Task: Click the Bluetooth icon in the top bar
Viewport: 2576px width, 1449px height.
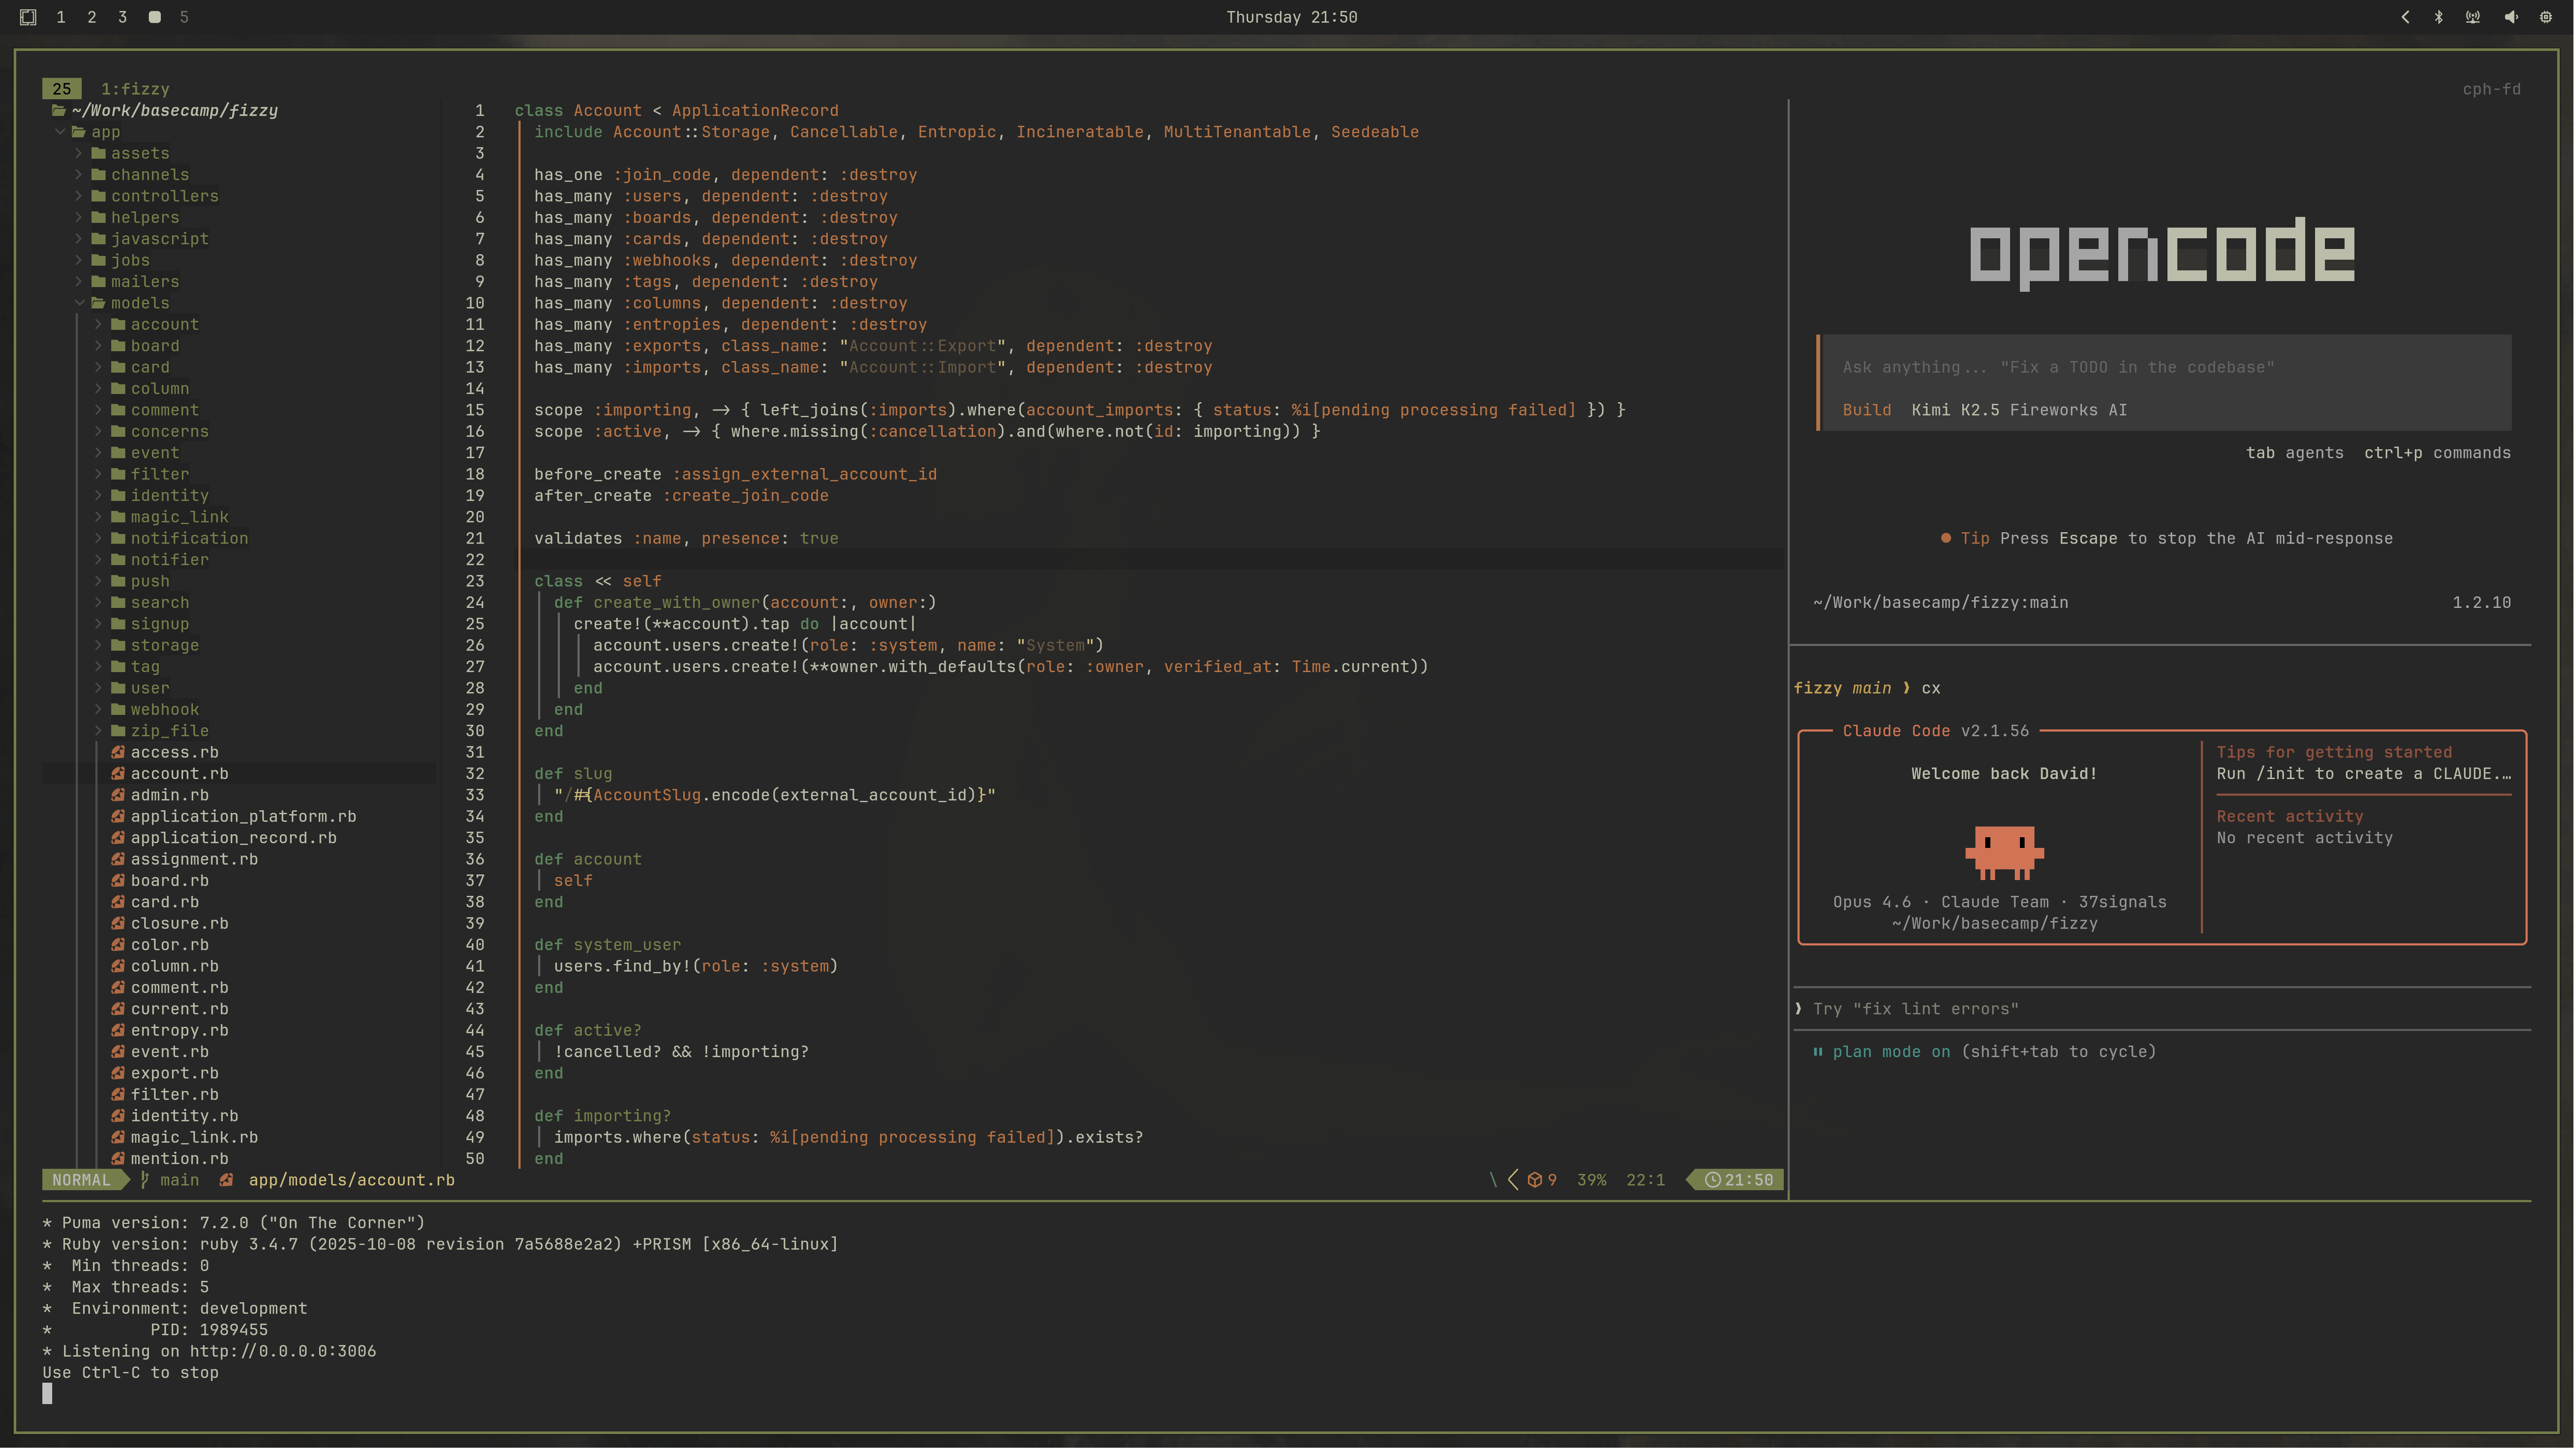Action: click(2440, 17)
